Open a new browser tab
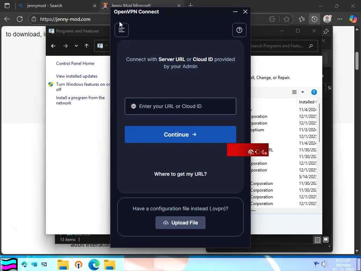Viewport: 361px width, 271px height. click(x=190, y=5)
